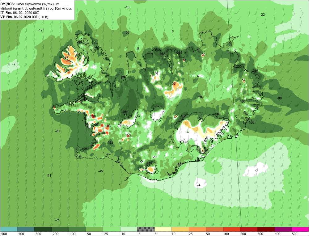Screen dimensions: 309x236
Task: Click the map value '57'
Action: [x=243, y=80]
